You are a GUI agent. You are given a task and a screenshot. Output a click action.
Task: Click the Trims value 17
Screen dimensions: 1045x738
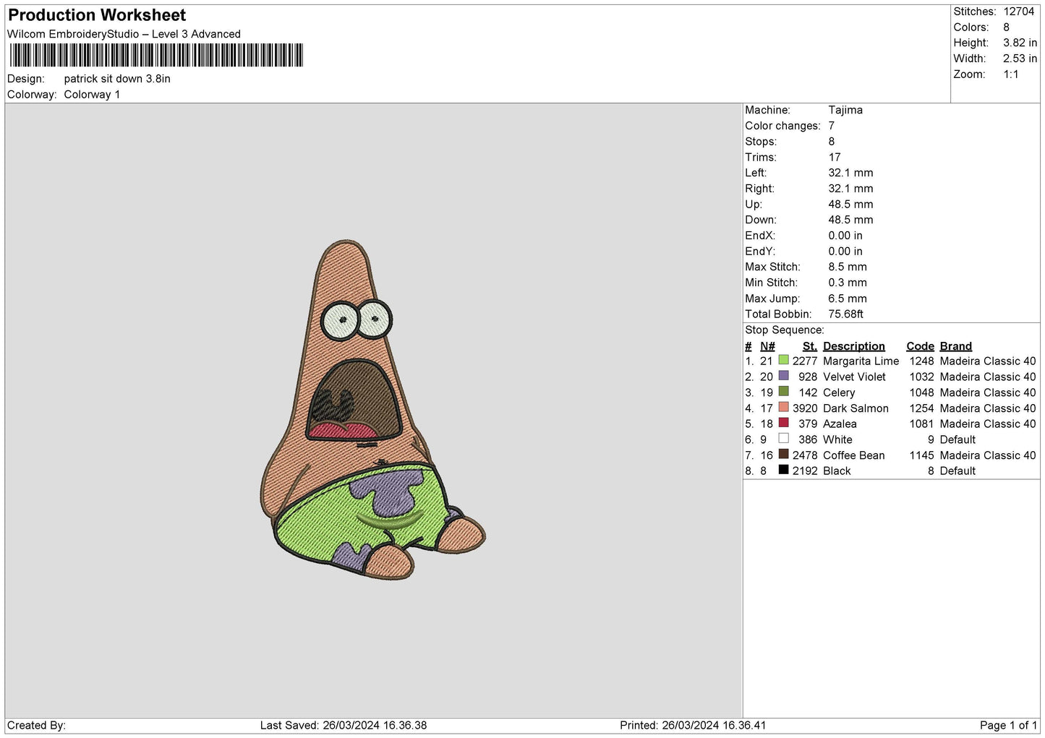pos(835,158)
